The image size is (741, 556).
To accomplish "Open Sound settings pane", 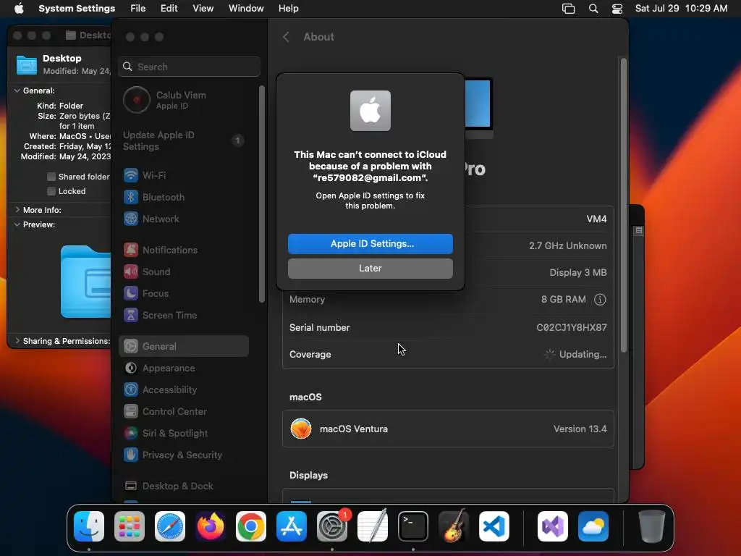I will tap(184, 272).
